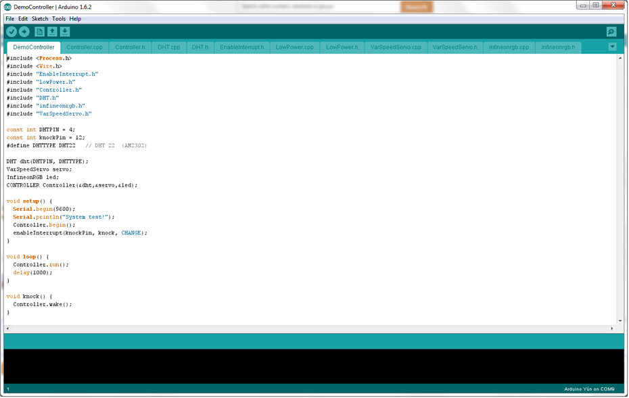Switch to the LowPower.h tab
Image resolution: width=629 pixels, height=398 pixels.
(x=342, y=47)
